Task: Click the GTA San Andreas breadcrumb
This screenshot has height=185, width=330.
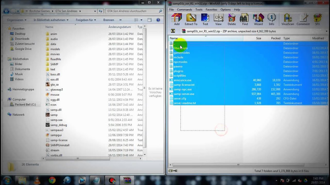Action: [x=66, y=11]
